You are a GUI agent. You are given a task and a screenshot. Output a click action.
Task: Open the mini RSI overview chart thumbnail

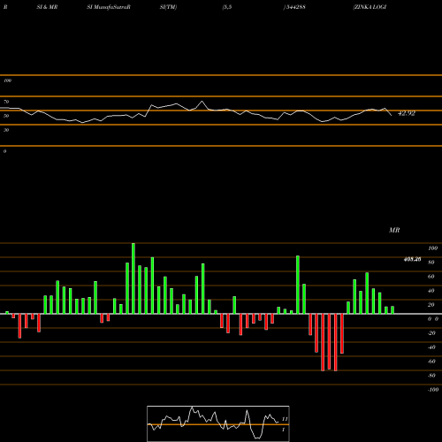pyautogui.click(x=218, y=423)
